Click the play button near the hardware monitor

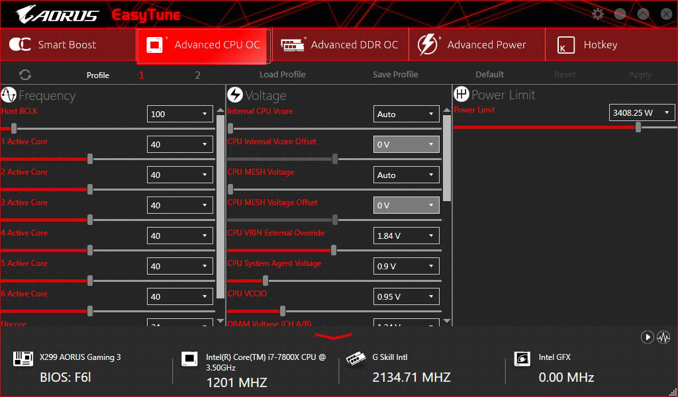tap(647, 337)
